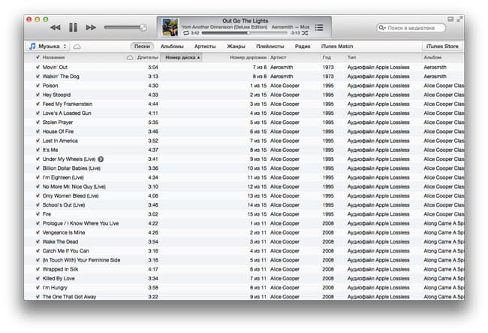Go to the Радио tab
The image size is (488, 333).
tap(303, 47)
